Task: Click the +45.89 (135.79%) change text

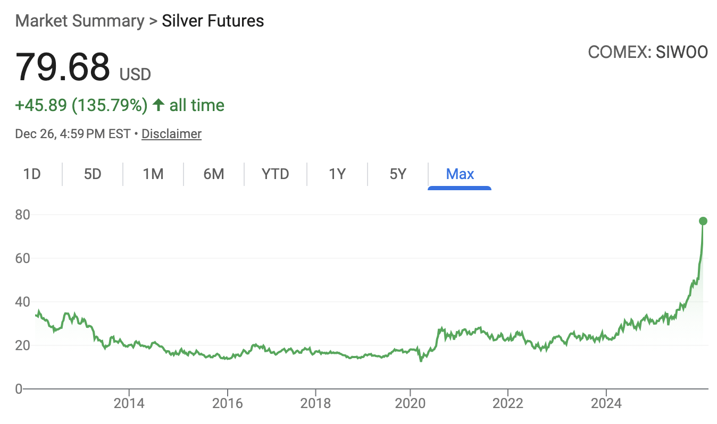Action: (x=81, y=105)
